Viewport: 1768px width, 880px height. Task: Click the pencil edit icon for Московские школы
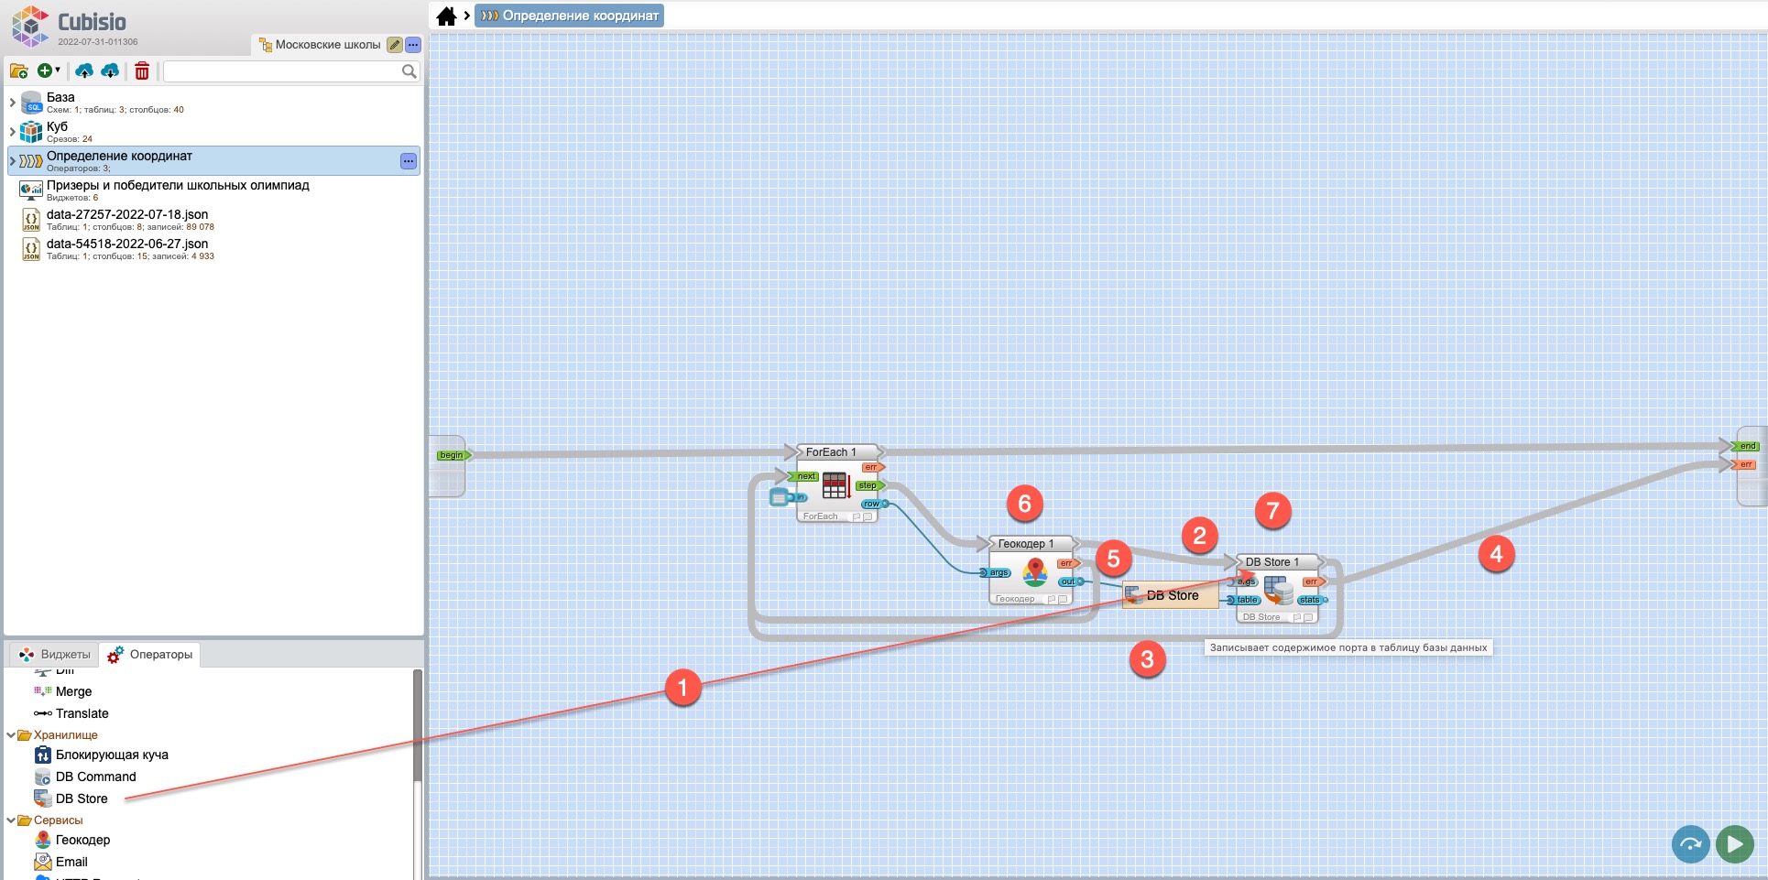pos(394,45)
